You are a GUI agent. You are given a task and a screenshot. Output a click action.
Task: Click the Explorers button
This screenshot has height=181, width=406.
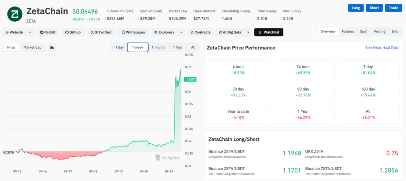[164, 32]
